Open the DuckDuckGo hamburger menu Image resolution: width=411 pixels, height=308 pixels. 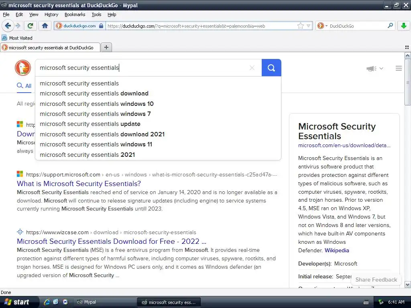399,68
